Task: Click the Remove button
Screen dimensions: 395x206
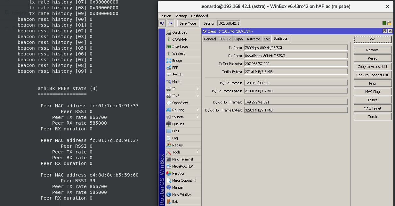Action: [x=373, y=50]
